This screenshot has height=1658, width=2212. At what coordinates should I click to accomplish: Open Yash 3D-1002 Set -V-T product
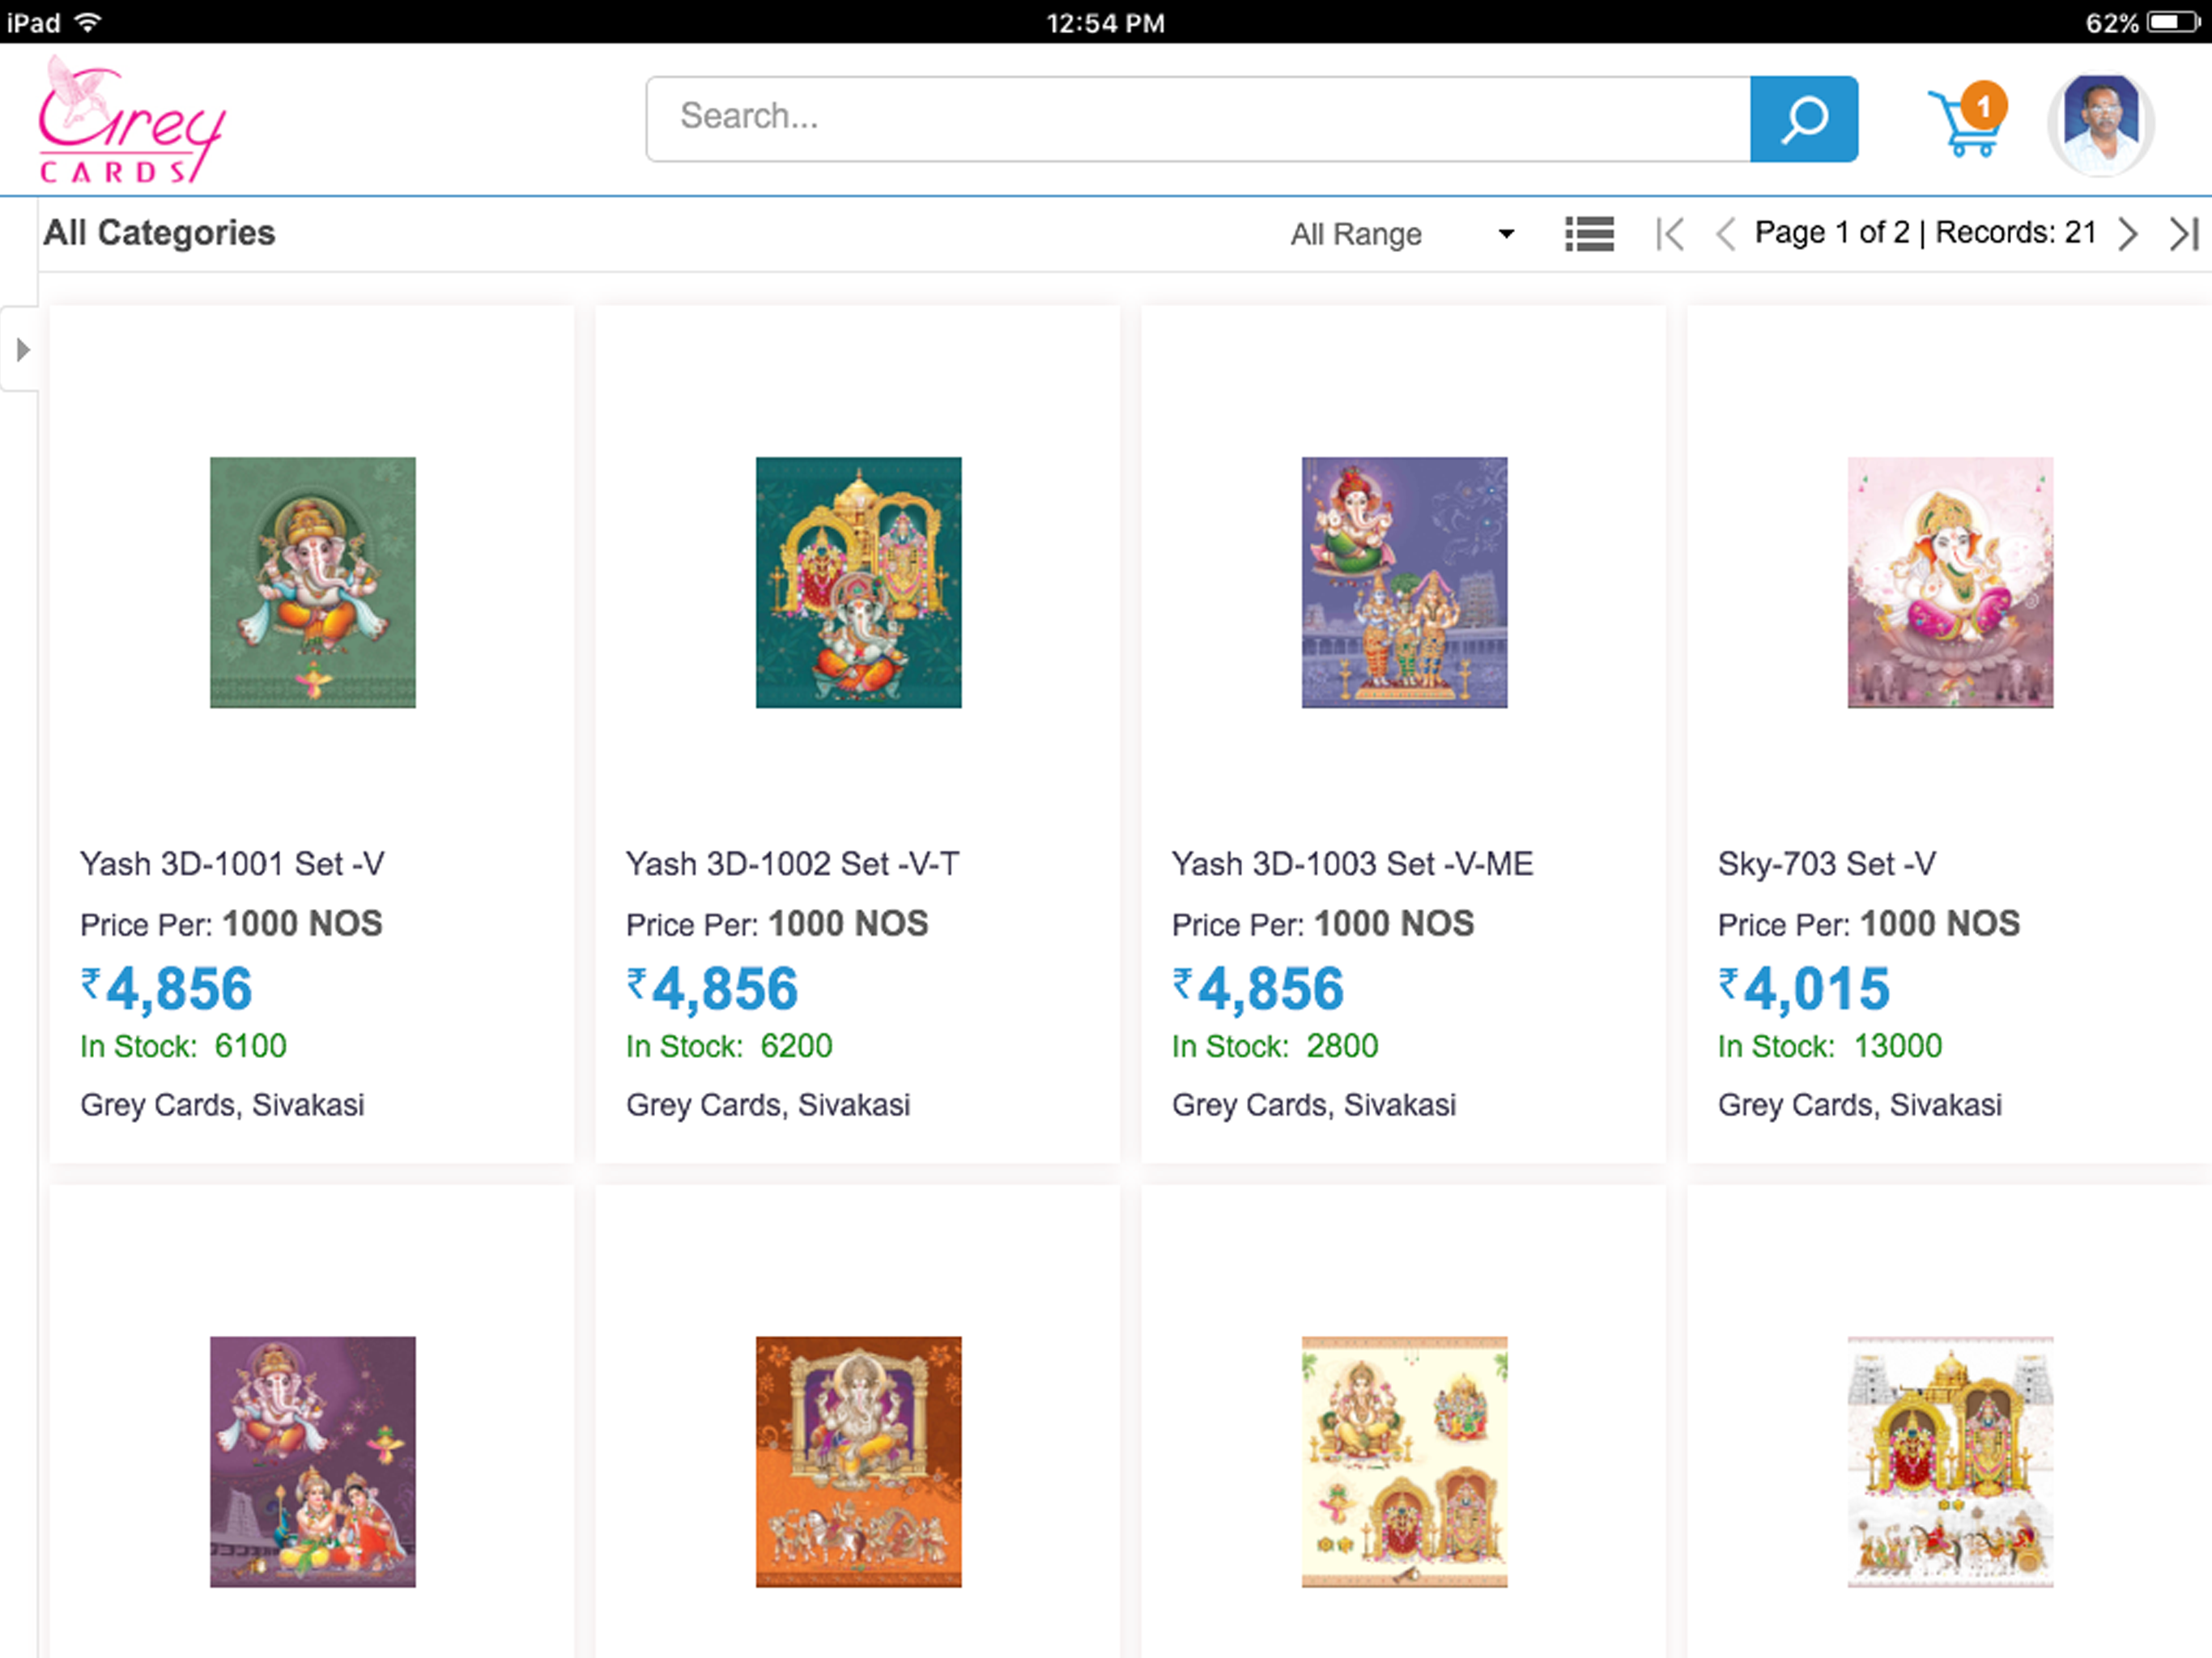point(792,863)
